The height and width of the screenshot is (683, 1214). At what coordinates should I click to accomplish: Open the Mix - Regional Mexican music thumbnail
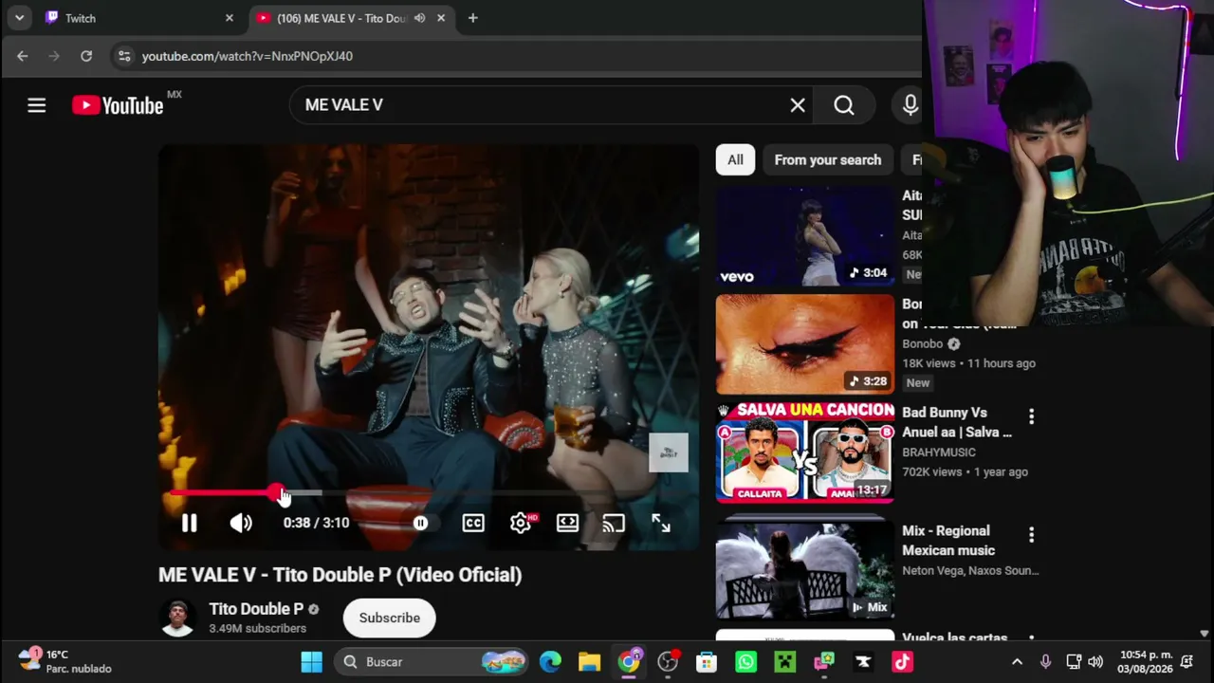805,569
